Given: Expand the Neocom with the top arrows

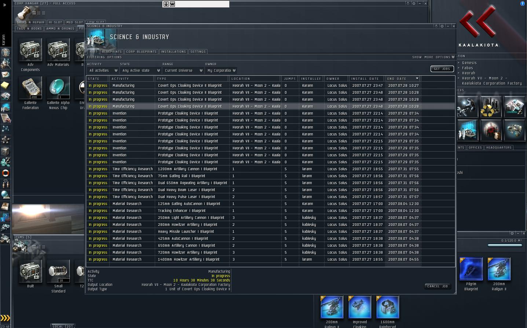Looking at the screenshot, I should coord(5,5).
